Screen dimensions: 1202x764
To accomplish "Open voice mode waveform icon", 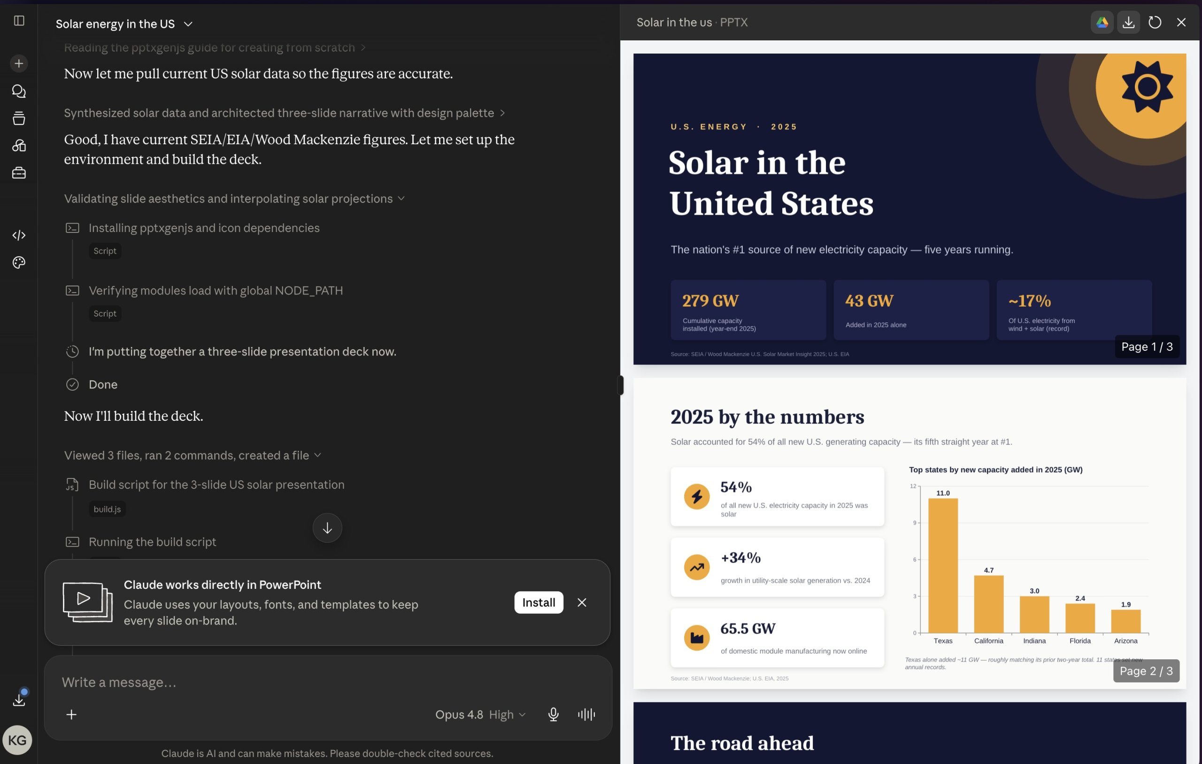I will [x=586, y=715].
